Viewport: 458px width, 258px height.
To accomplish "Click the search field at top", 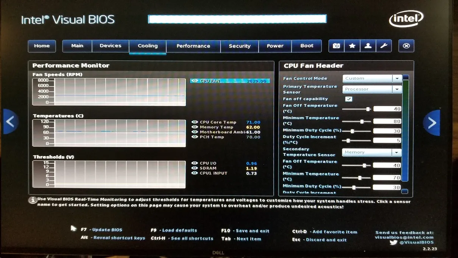I will point(237,19).
